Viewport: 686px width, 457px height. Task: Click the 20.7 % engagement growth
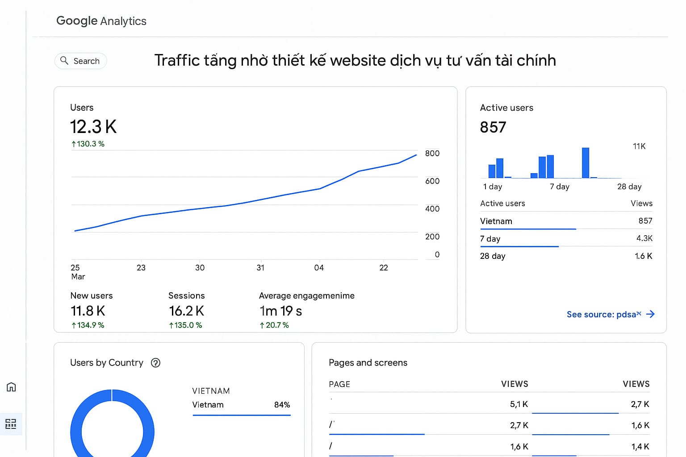point(274,325)
